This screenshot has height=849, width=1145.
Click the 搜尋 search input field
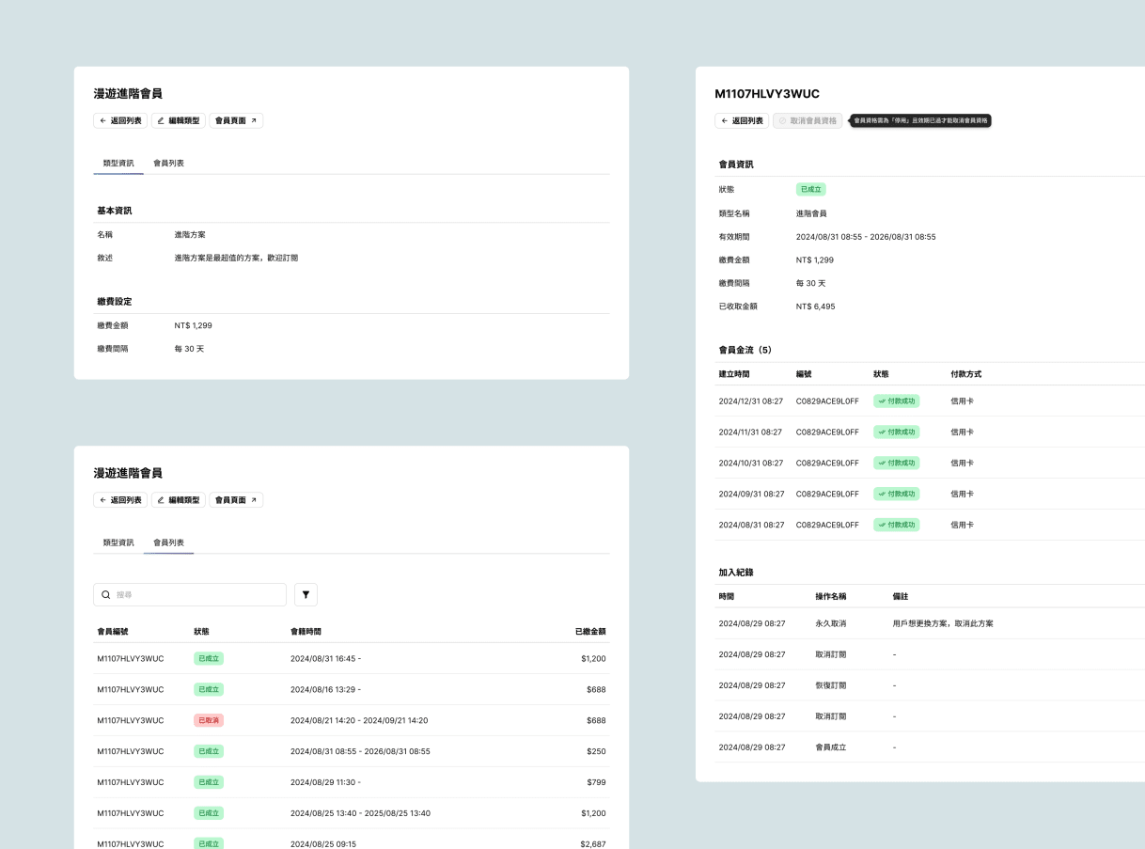click(x=188, y=594)
